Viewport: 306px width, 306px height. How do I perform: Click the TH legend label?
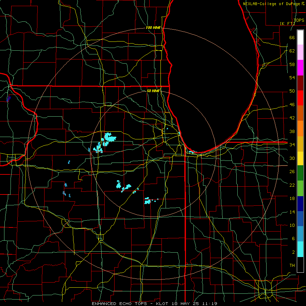(292, 266)
